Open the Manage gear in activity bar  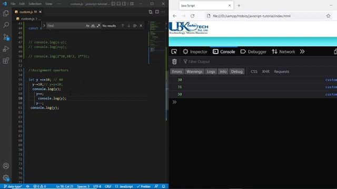click(x=6, y=177)
